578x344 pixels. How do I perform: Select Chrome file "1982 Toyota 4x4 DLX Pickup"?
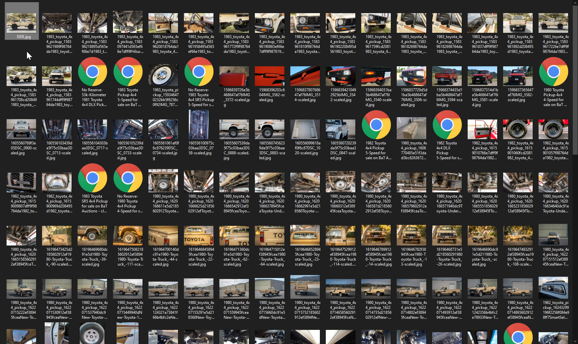[447, 125]
